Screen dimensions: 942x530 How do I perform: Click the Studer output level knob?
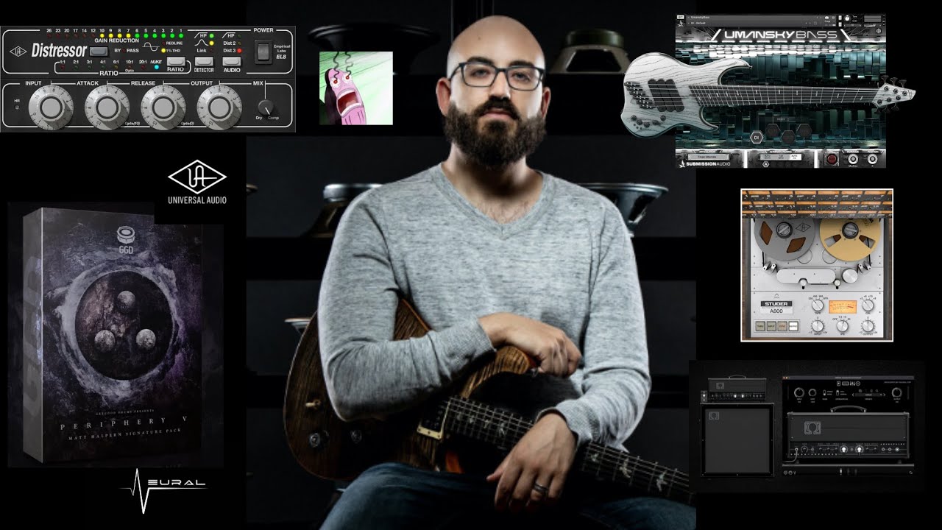(868, 326)
